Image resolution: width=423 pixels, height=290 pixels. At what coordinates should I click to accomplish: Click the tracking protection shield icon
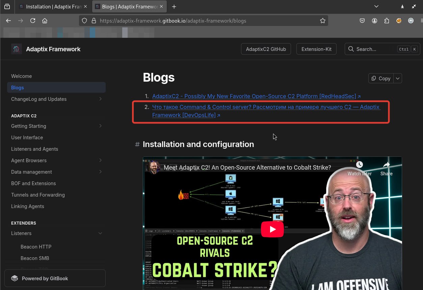pyautogui.click(x=85, y=21)
